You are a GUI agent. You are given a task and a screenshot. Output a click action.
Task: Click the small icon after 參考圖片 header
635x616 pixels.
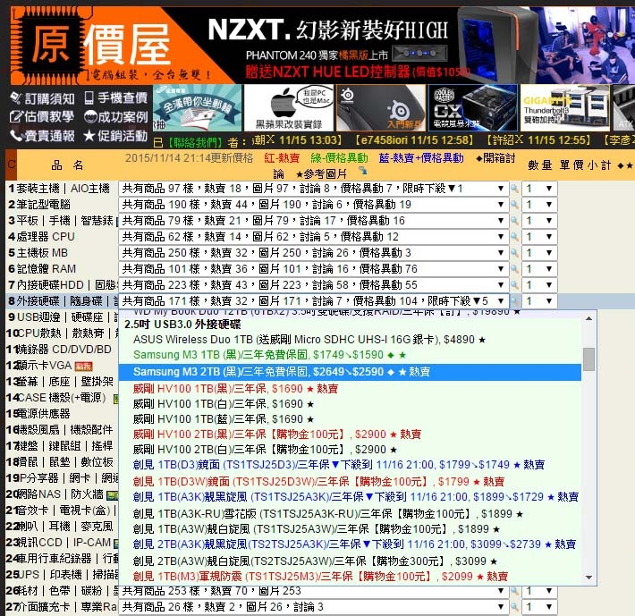[x=363, y=171]
